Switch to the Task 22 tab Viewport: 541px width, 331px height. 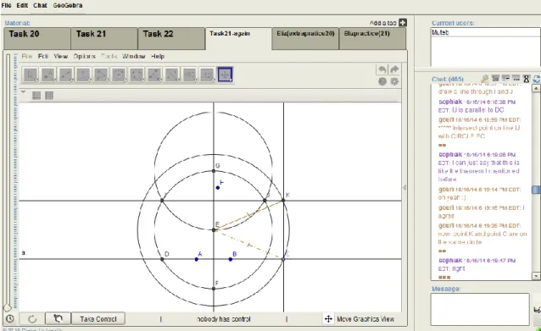(x=171, y=38)
